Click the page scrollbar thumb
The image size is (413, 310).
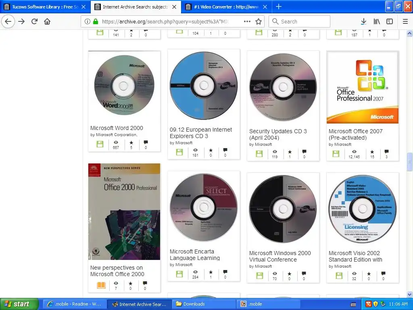pyautogui.click(x=409, y=161)
